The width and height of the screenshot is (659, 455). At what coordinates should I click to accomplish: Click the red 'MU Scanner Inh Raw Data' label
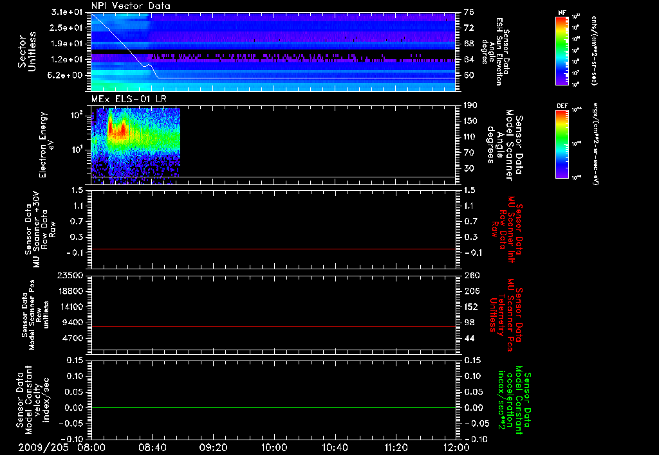tap(508, 229)
